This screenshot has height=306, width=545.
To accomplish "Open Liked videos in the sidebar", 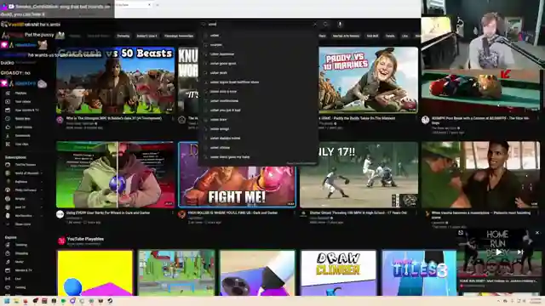I will [23, 127].
